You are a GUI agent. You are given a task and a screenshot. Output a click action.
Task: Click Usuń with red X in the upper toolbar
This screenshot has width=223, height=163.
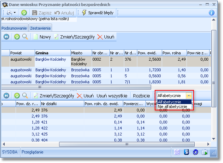(106, 37)
